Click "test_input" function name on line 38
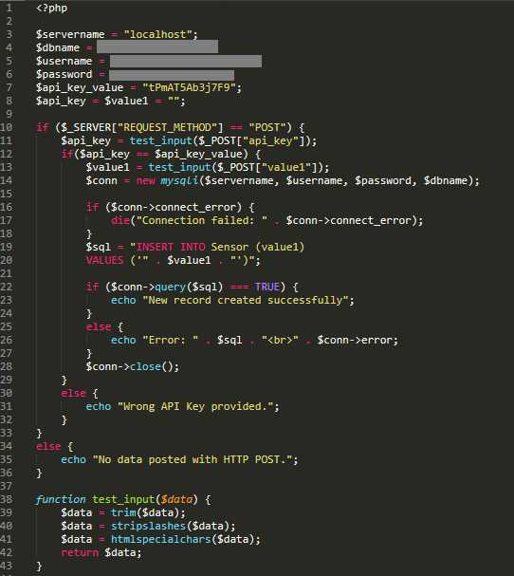514x576 pixels. coord(123,499)
